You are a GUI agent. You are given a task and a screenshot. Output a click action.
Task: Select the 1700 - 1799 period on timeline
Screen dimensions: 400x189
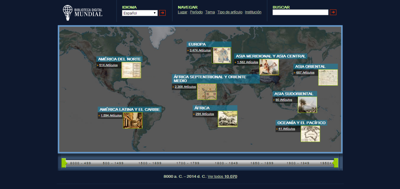click(187, 163)
